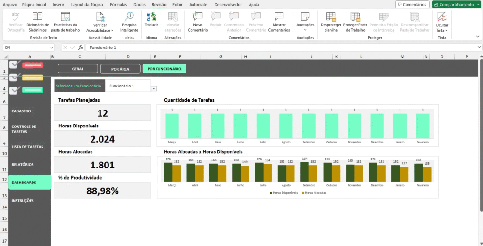The height and width of the screenshot is (246, 483).
Task: Click the Name Box showing D4
Action: [x=26, y=48]
